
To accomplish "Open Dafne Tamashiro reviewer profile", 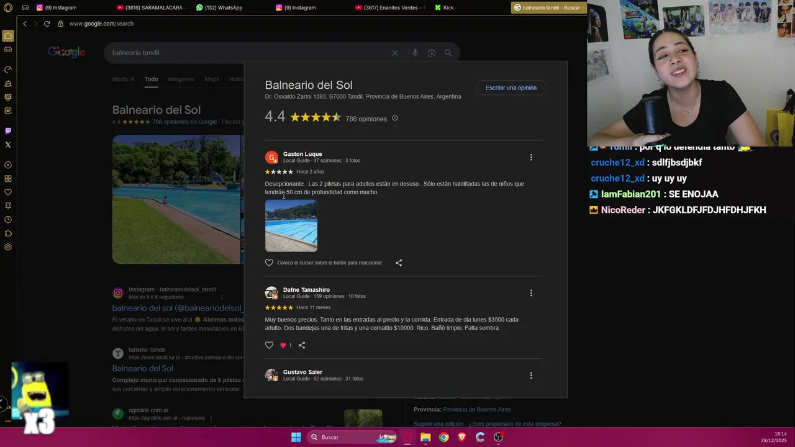I will point(306,290).
